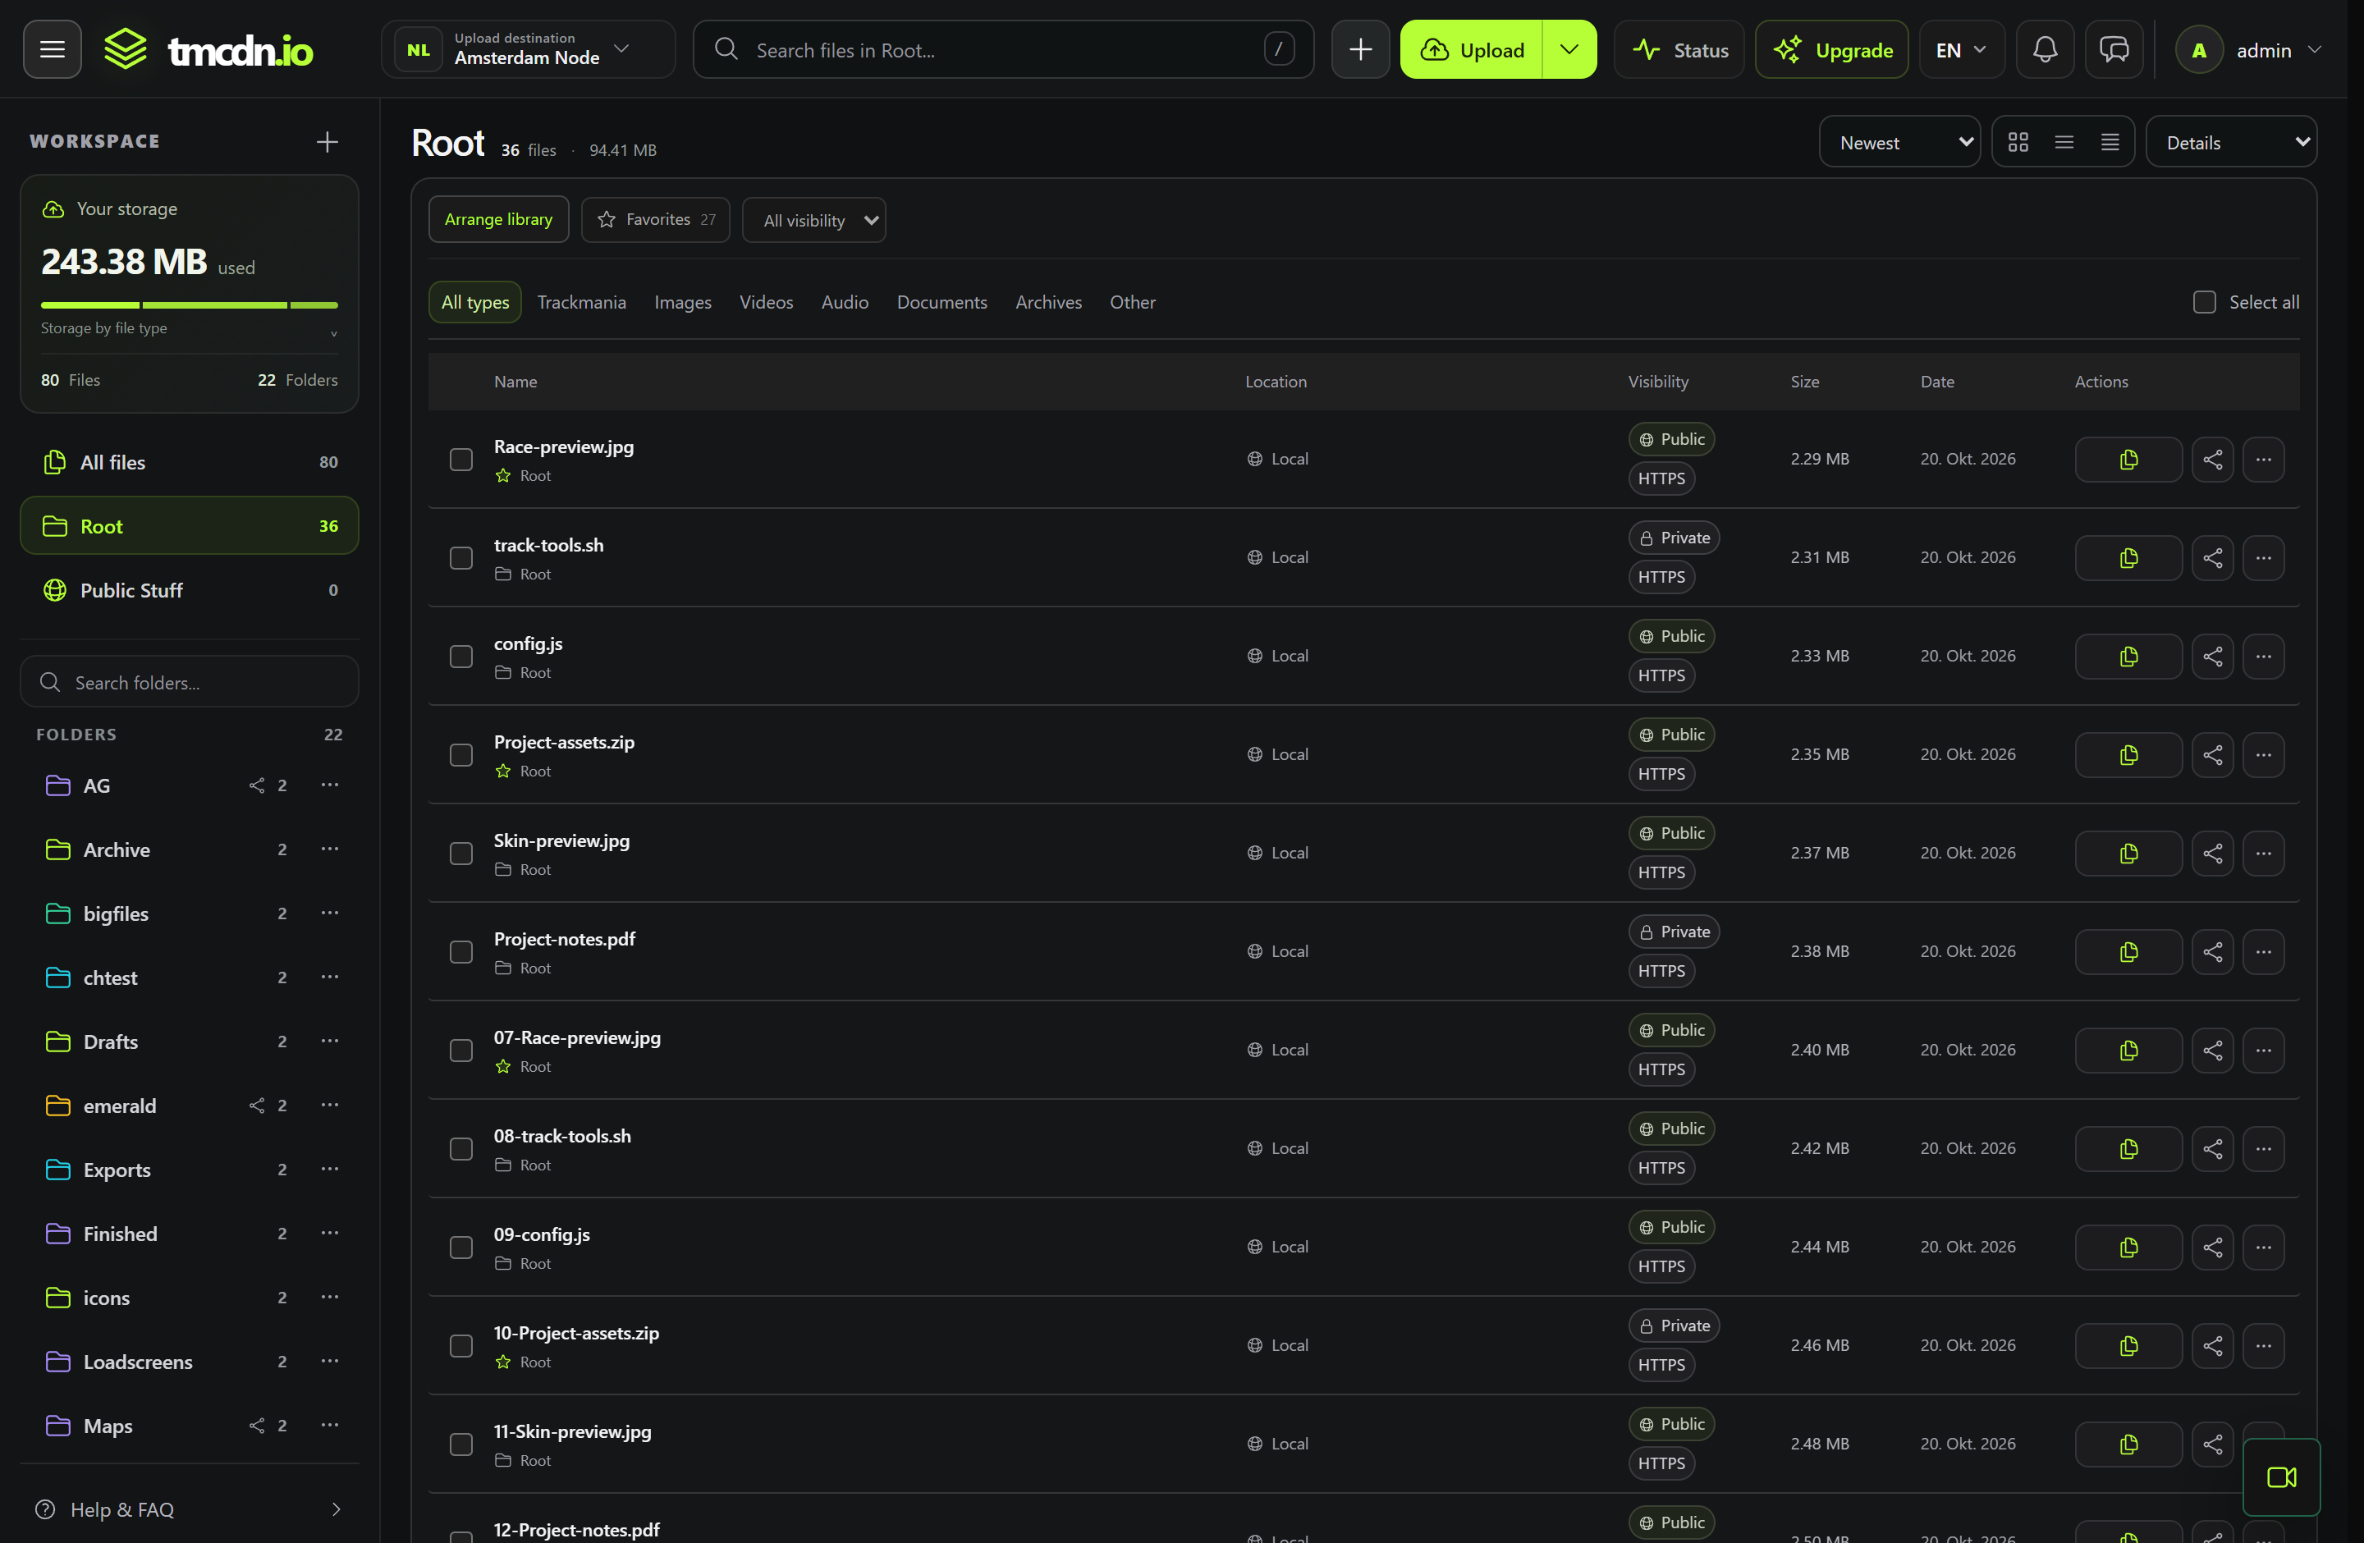
Task: Share the track-tools.sh file
Action: tap(2212, 557)
